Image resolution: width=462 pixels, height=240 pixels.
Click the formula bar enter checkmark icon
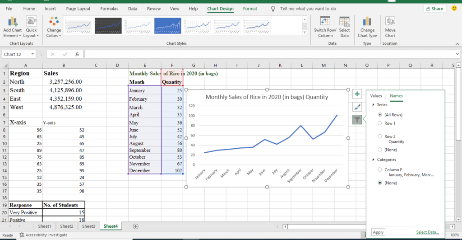65,54
